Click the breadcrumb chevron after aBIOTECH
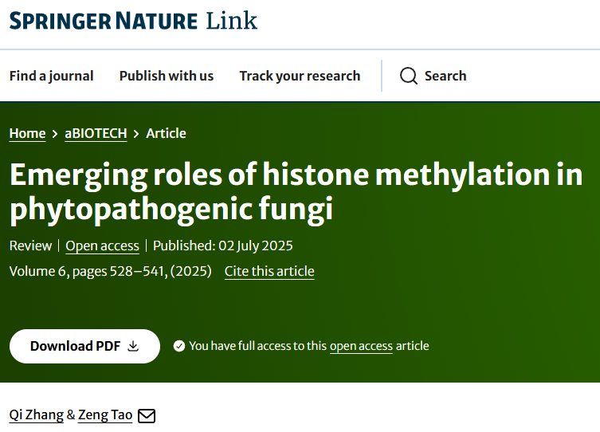Viewport: 600px width, 432px height. coord(136,134)
